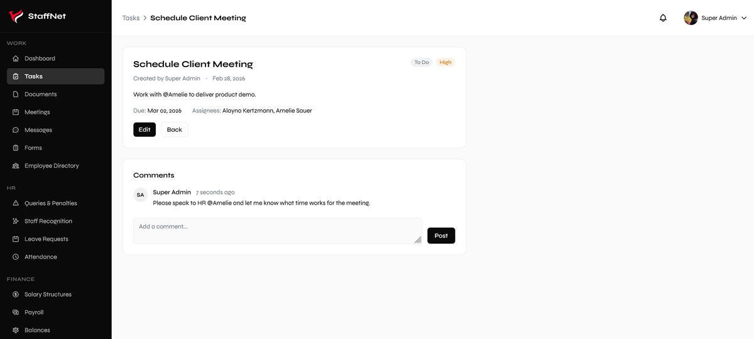Screen dimensions: 754x339
Task: Click the Messages chat bubble icon
Action: pos(16,130)
